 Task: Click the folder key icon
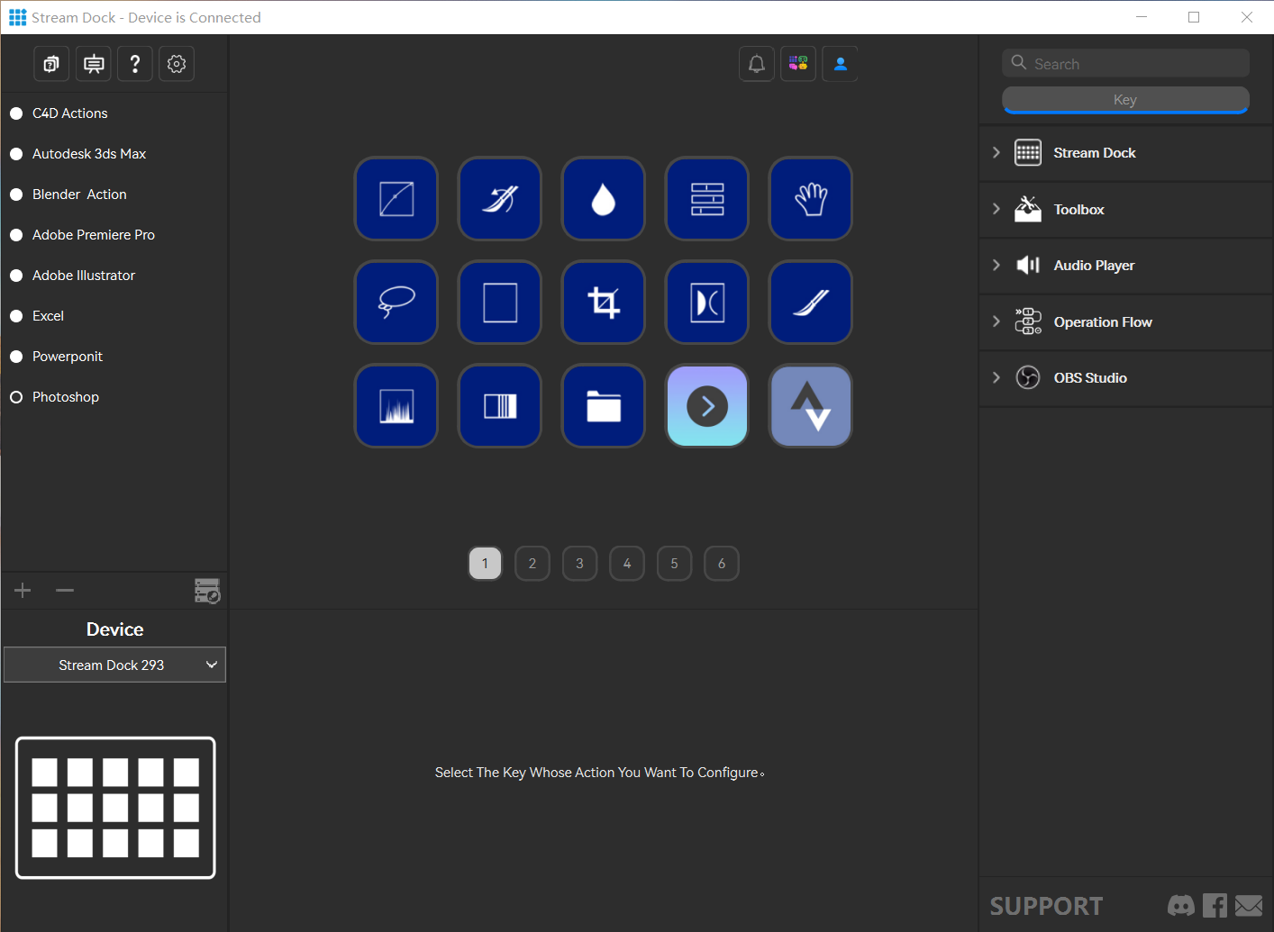point(604,406)
